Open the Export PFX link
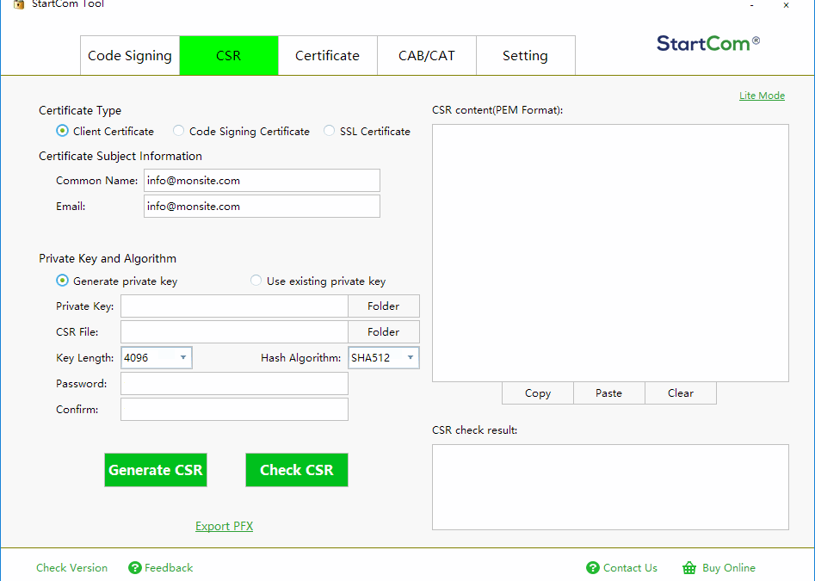 tap(224, 526)
